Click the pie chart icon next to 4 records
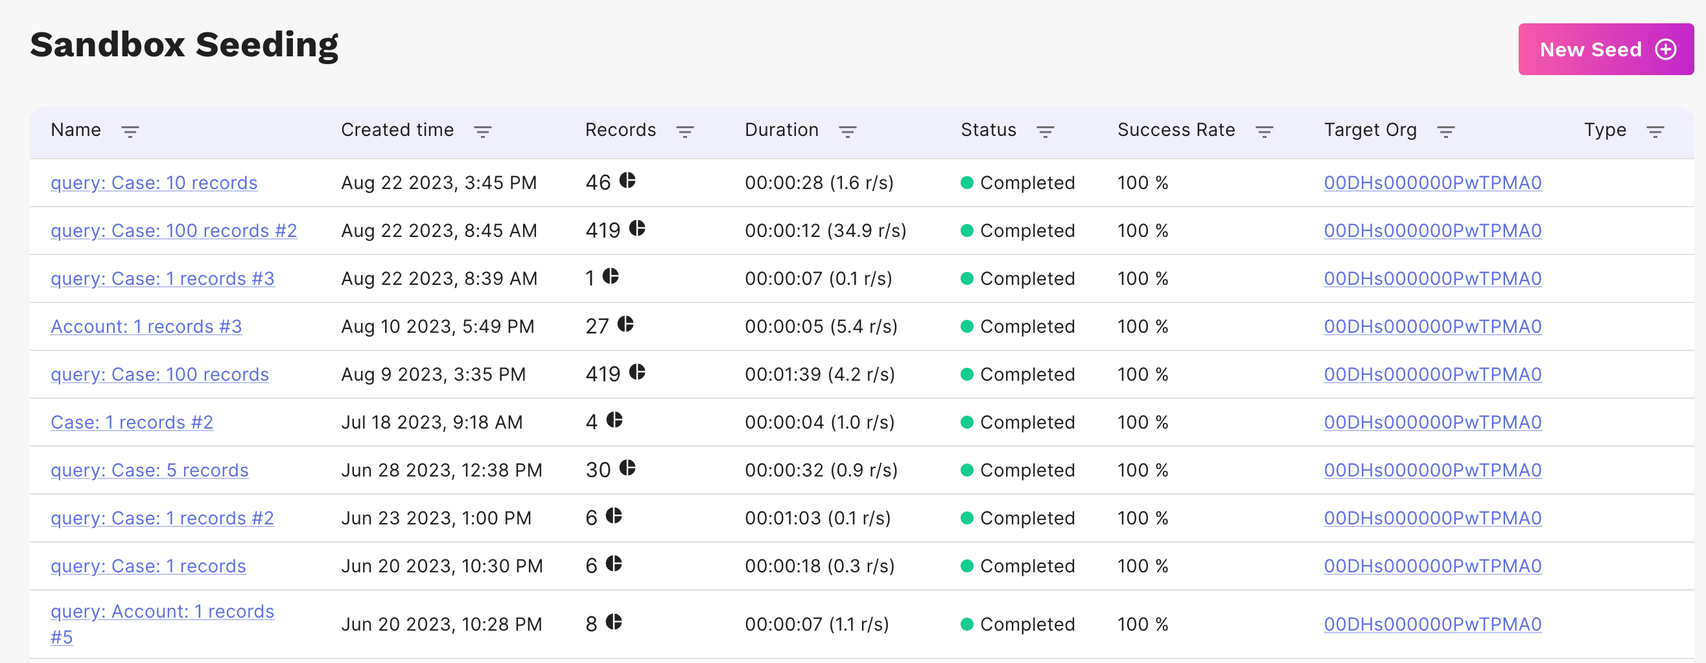This screenshot has width=1706, height=663. (614, 420)
